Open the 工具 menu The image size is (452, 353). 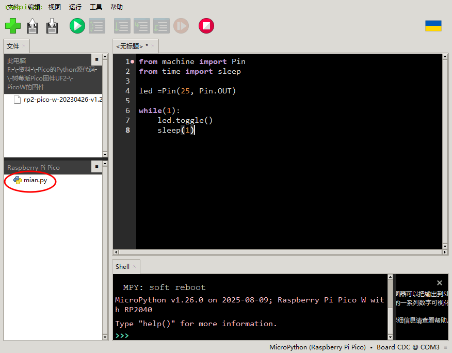coord(96,7)
